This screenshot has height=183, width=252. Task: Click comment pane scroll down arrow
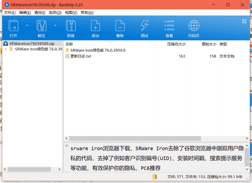coord(247,169)
